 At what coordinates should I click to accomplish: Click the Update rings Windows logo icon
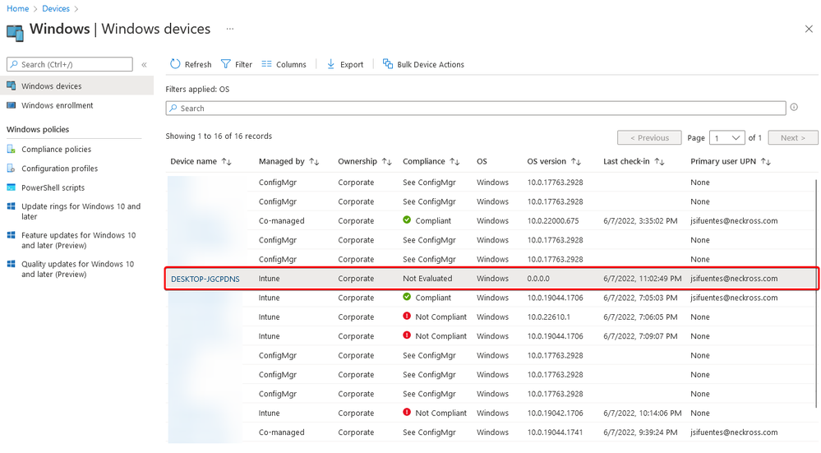[x=11, y=206]
